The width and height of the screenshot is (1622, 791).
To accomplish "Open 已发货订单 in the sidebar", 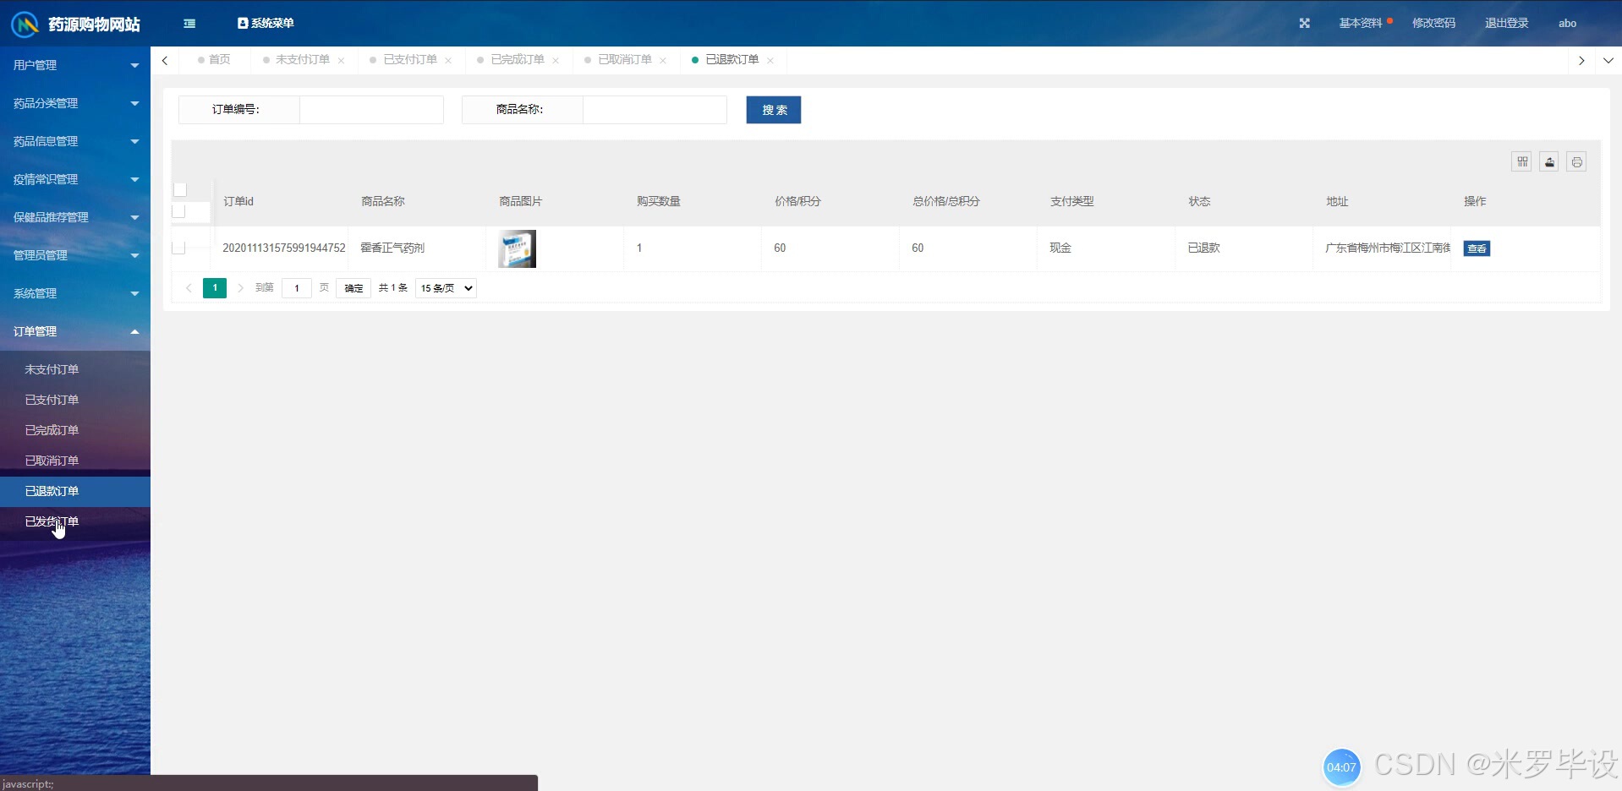I will [75, 521].
